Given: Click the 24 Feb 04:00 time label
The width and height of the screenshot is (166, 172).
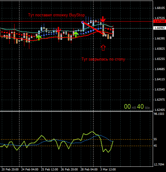Looking at the screenshot, I should pos(30,169).
